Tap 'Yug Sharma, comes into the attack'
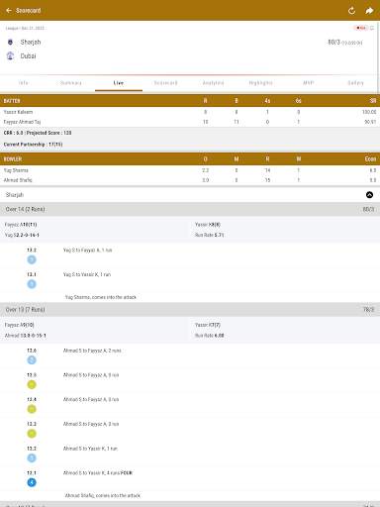The width and height of the screenshot is (380, 507). click(101, 297)
